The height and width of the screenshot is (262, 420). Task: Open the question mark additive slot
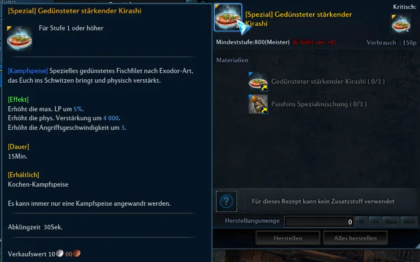(x=226, y=201)
